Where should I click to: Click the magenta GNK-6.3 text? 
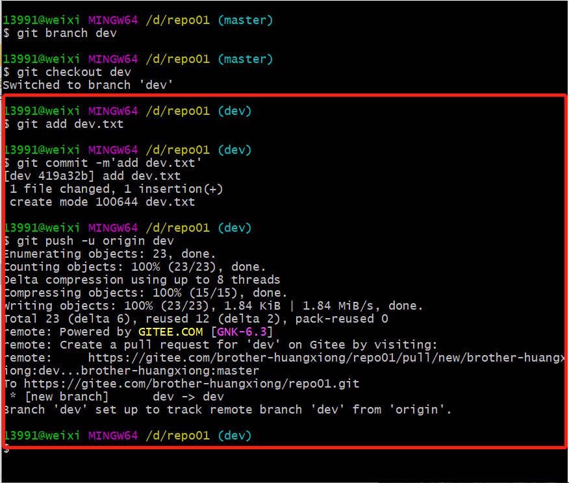tap(242, 332)
